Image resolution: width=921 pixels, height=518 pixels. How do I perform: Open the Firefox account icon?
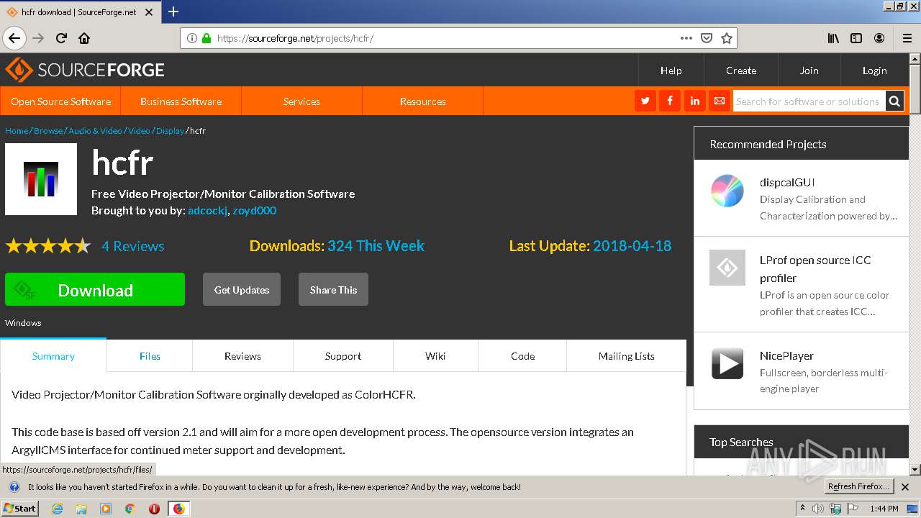[879, 38]
